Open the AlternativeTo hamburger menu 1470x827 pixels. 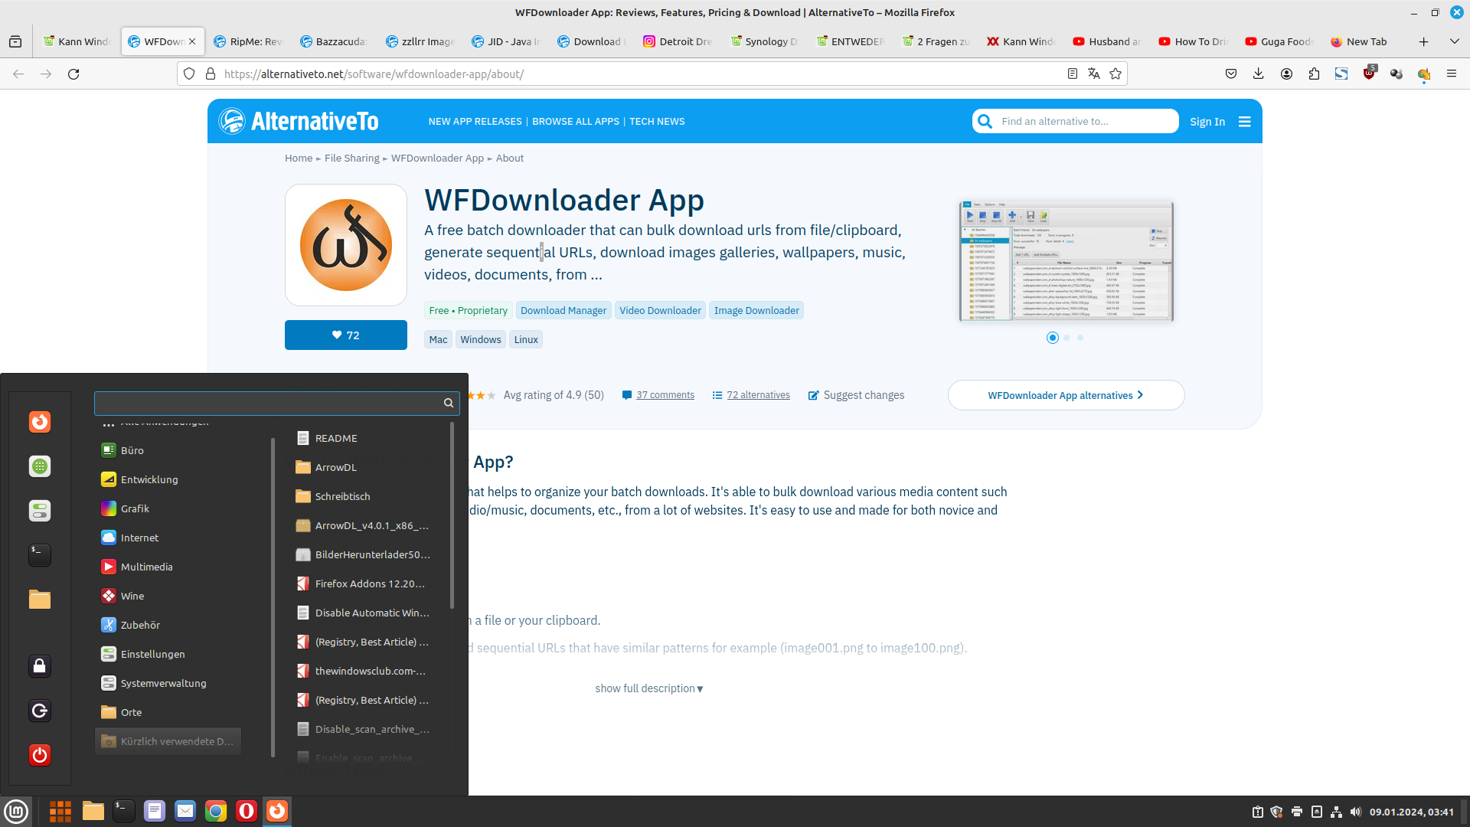[1245, 121]
